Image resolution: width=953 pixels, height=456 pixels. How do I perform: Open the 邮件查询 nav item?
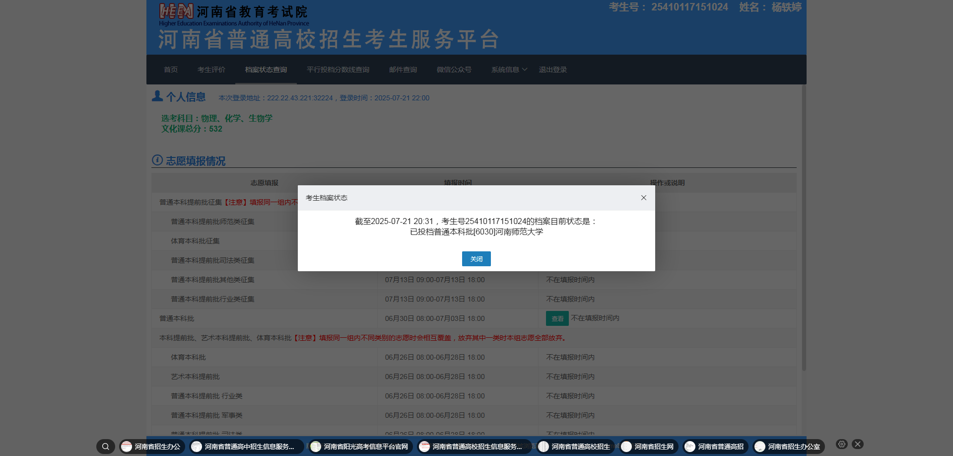coord(403,70)
